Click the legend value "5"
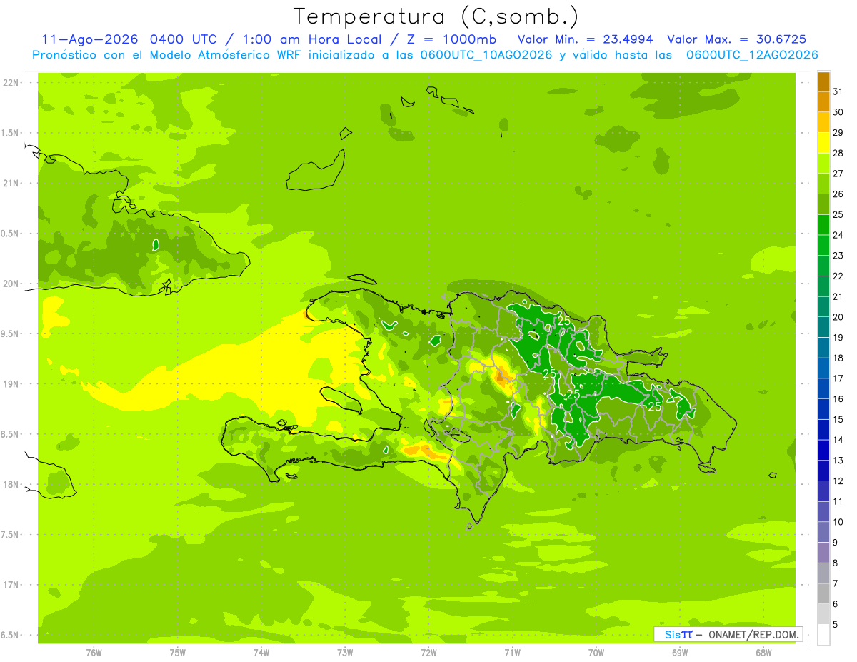The height and width of the screenshot is (662, 857). [x=835, y=624]
